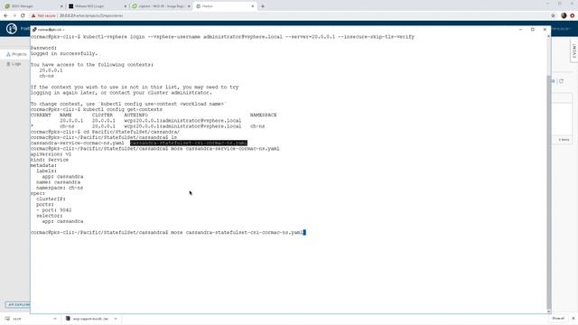Click the Harbor repository list refresh icon

click(x=561, y=81)
